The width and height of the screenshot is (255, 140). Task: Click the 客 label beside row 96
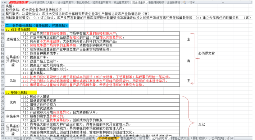point(189,61)
